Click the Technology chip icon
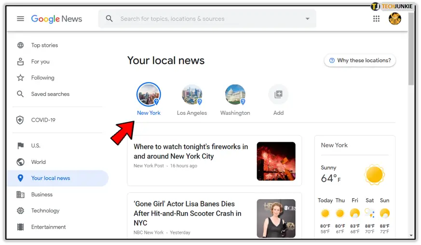Image resolution: width=421 pixels, height=245 pixels. pos(20,211)
